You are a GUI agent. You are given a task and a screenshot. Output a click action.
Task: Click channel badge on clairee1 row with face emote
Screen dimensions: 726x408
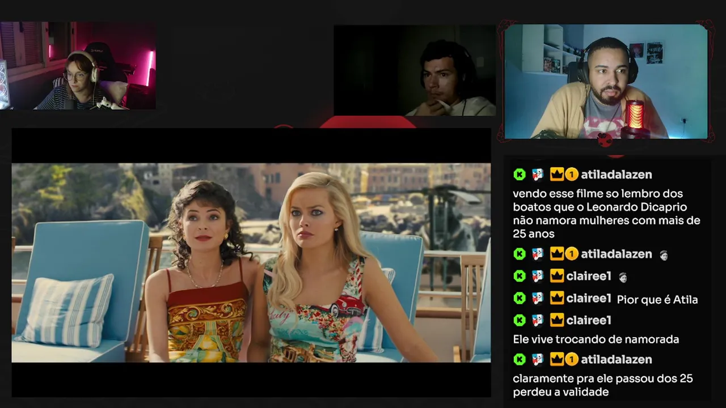pyautogui.click(x=538, y=277)
